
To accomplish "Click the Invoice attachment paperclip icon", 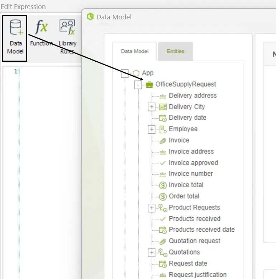I will pos(162,141).
